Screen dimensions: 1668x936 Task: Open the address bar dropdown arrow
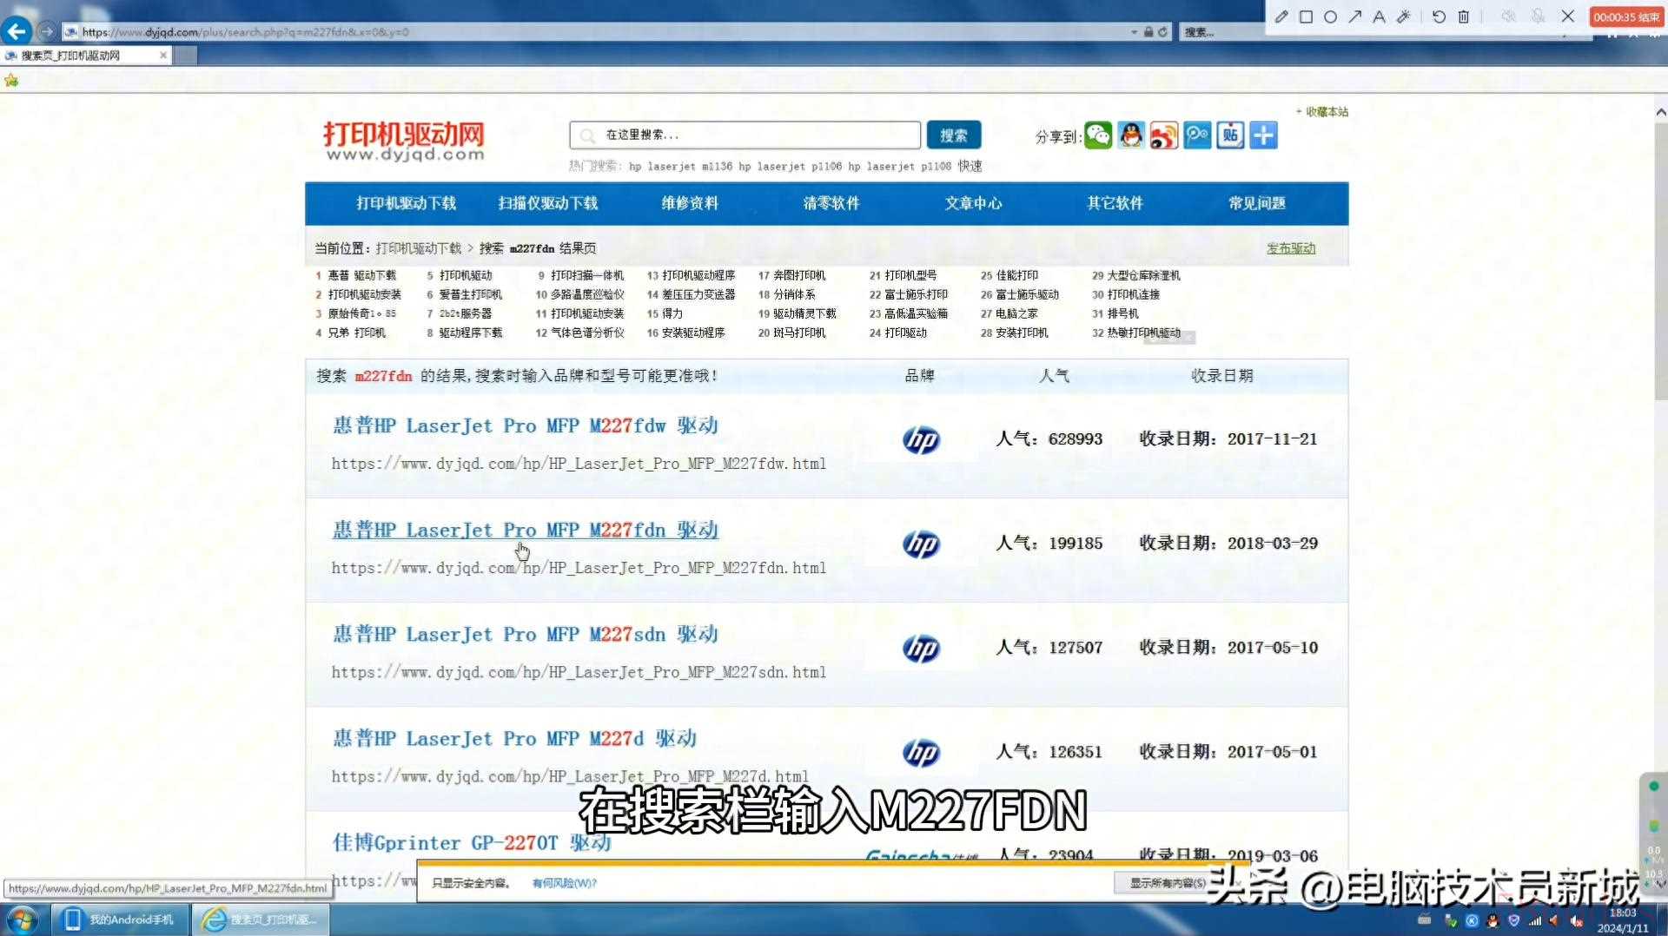pos(1134,32)
